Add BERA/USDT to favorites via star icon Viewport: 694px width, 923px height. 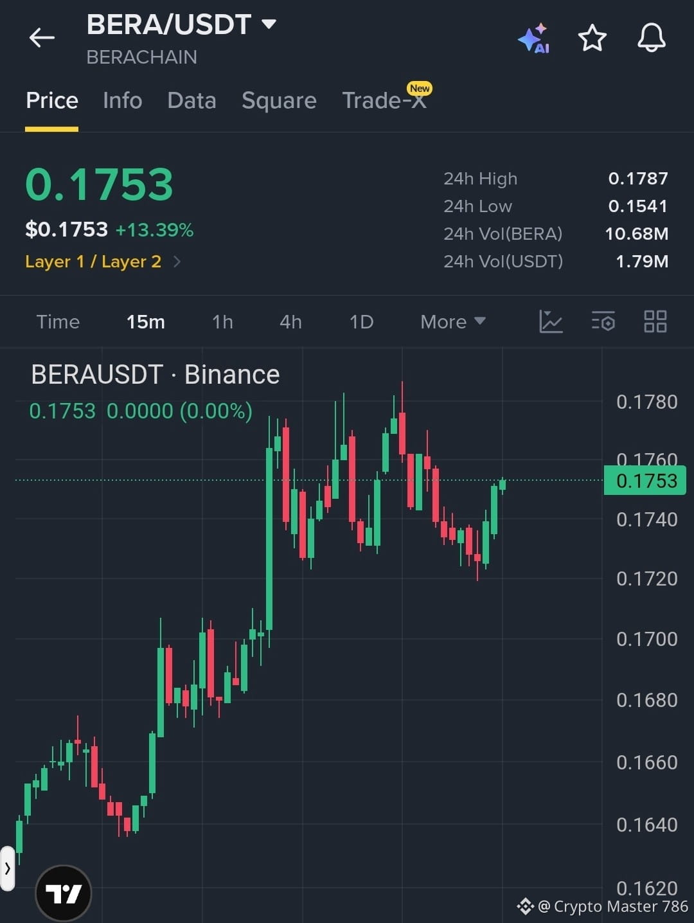pyautogui.click(x=592, y=37)
